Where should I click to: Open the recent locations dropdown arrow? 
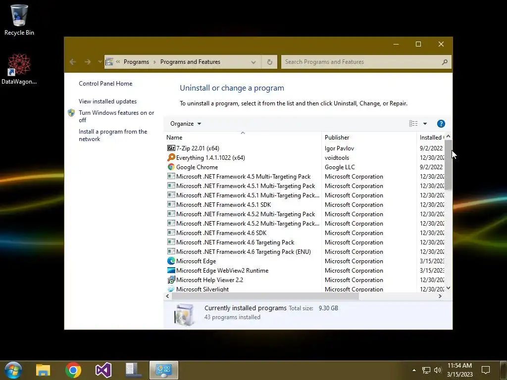coord(100,62)
